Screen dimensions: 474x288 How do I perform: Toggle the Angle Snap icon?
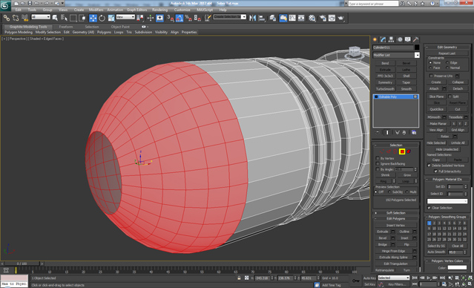pyautogui.click(x=180, y=18)
